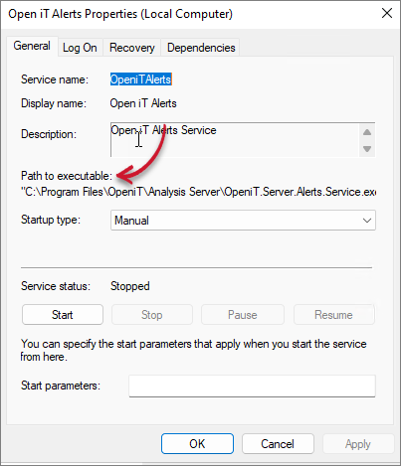Switch to the Dependencies tab
Screen dimensions: 401x466
tap(201, 48)
